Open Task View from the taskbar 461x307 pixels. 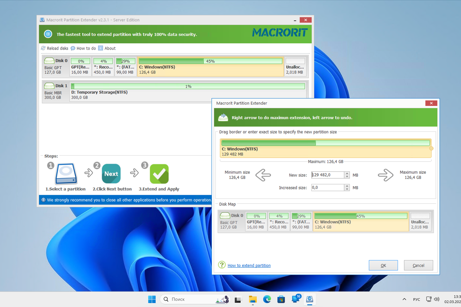click(238, 299)
